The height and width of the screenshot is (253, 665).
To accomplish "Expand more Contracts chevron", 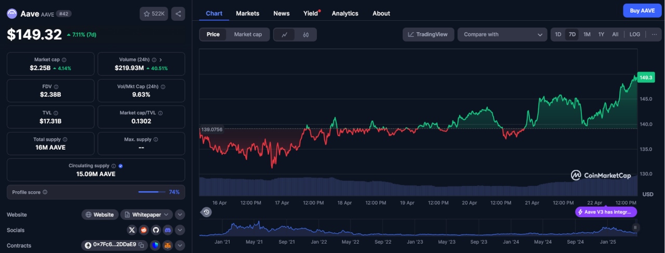I will tap(180, 245).
